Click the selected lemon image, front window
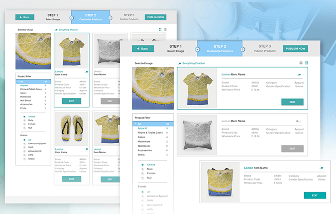Screen dimensions: 336x214 pyautogui.click(x=153, y=88)
